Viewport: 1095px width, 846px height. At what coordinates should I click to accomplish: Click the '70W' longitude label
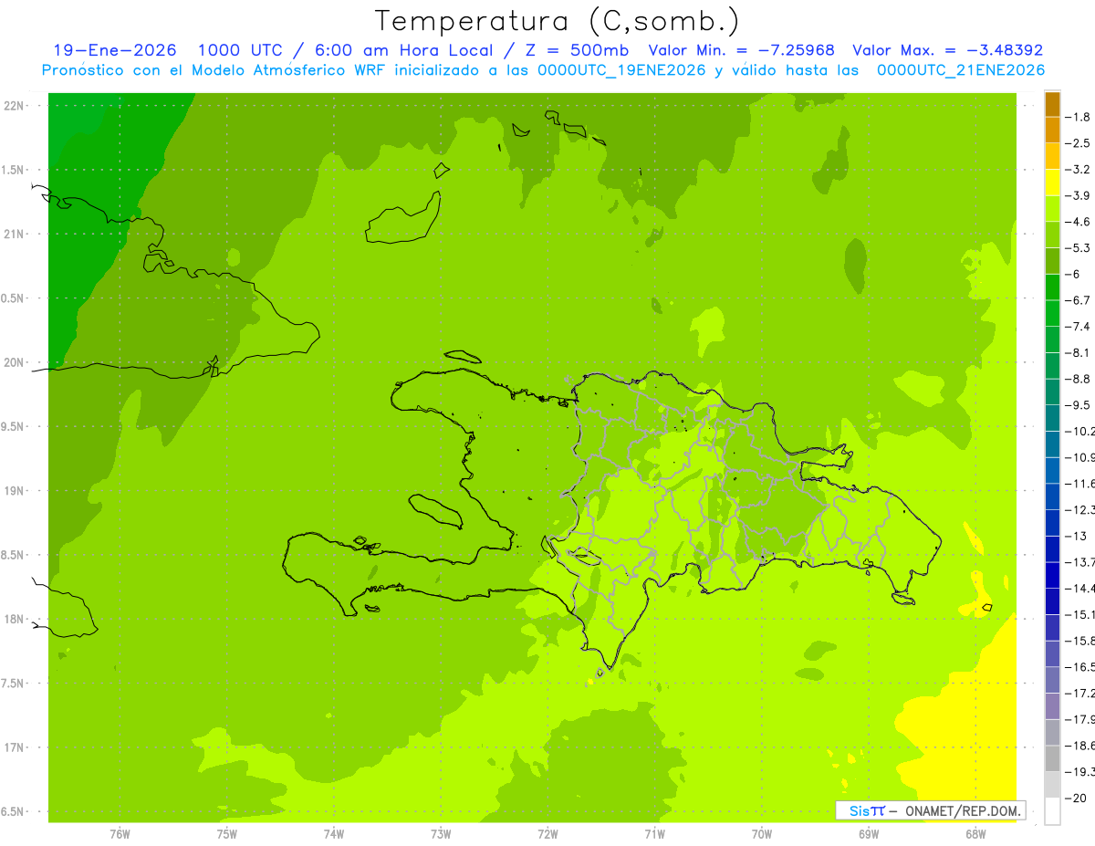(762, 834)
